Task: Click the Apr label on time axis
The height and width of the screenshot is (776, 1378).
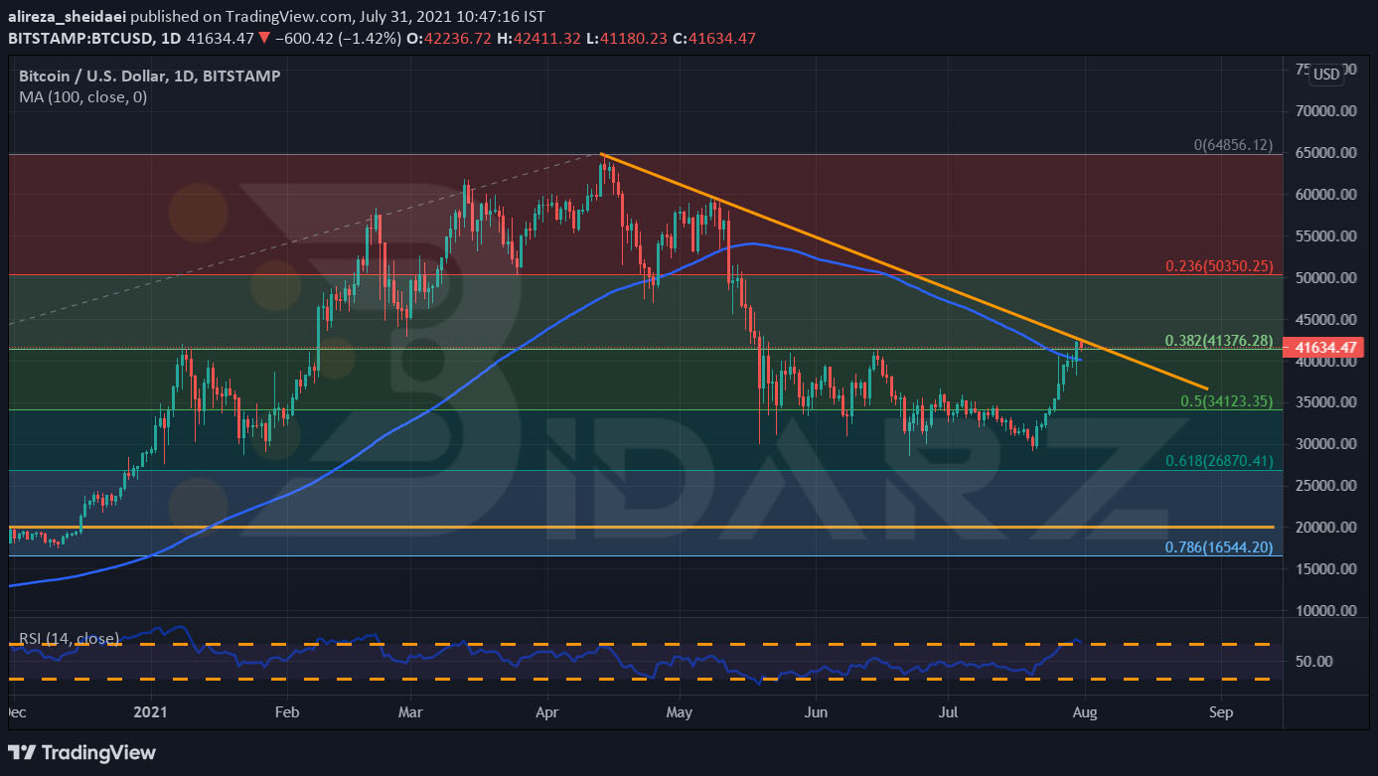Action: [546, 712]
